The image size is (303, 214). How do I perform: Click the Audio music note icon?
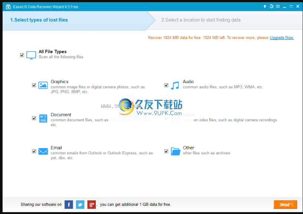coord(175,85)
